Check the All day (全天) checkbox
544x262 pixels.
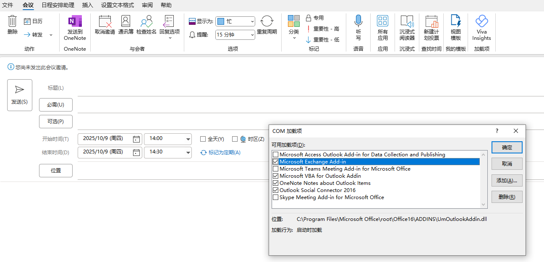pyautogui.click(x=203, y=139)
